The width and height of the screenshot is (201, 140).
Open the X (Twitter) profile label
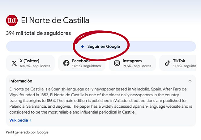click(x=29, y=61)
